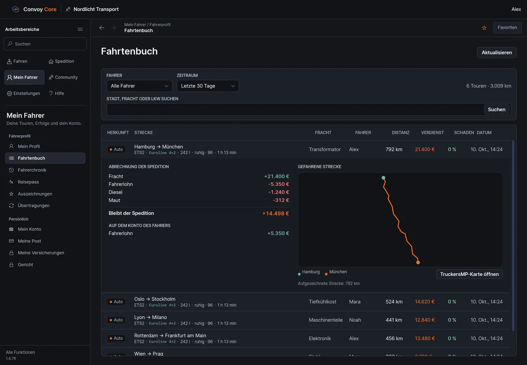527x365 pixels.
Task: Click the Mein Konto bank icon
Action: coord(11,229)
